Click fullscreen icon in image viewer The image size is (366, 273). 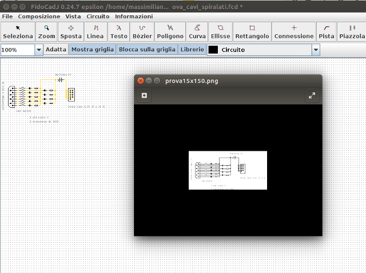pyautogui.click(x=312, y=95)
